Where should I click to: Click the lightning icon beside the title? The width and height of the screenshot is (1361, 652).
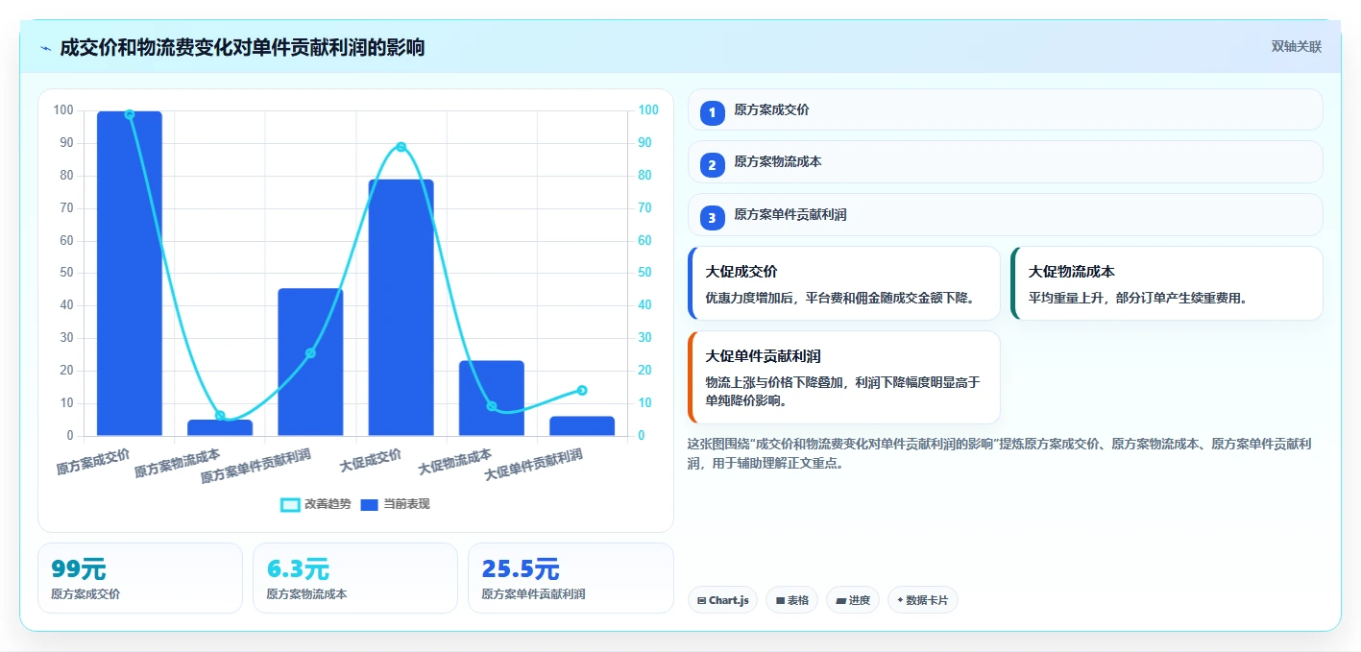(x=46, y=48)
